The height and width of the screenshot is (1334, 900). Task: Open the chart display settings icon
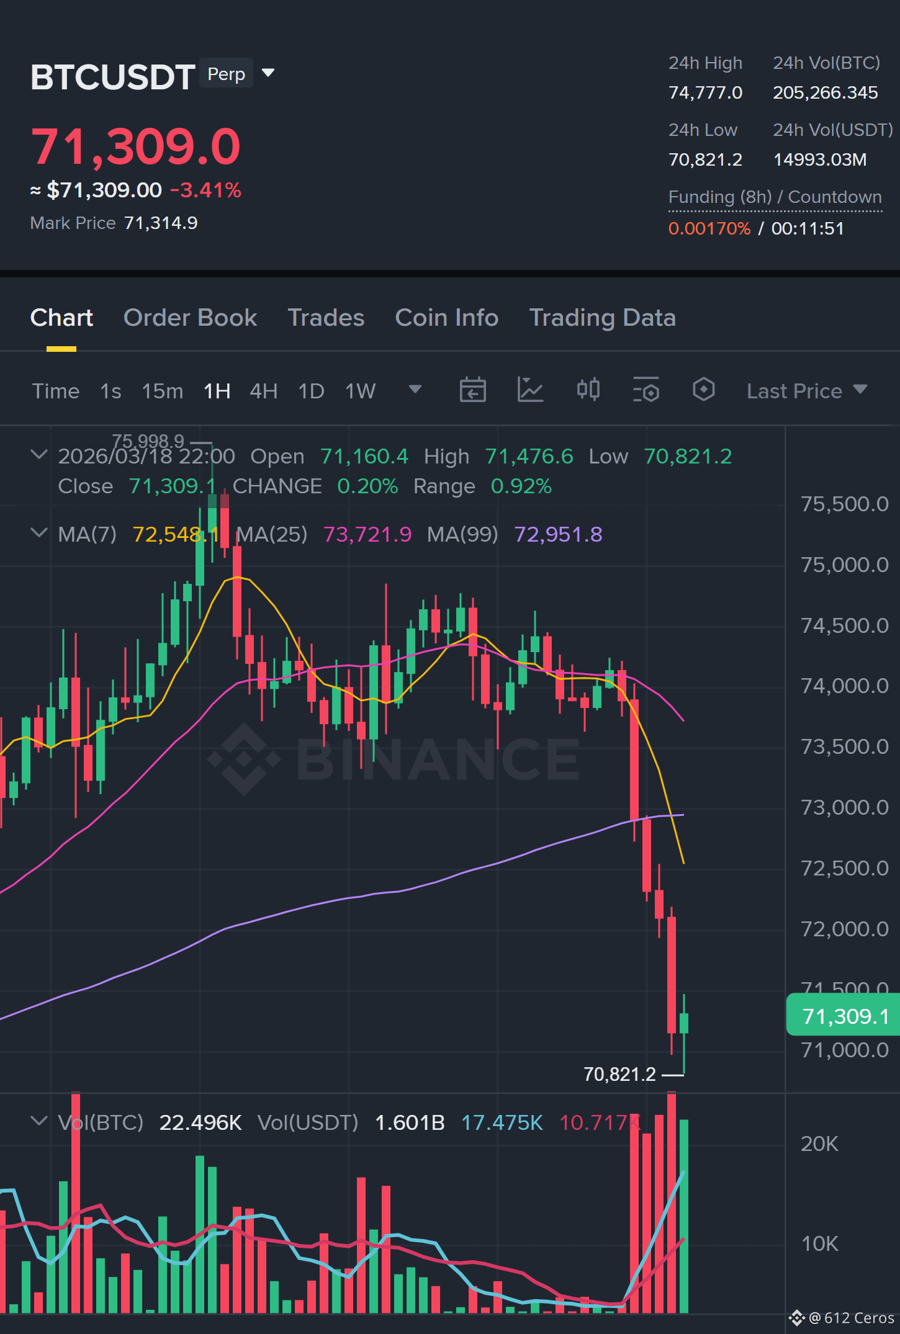(x=646, y=390)
